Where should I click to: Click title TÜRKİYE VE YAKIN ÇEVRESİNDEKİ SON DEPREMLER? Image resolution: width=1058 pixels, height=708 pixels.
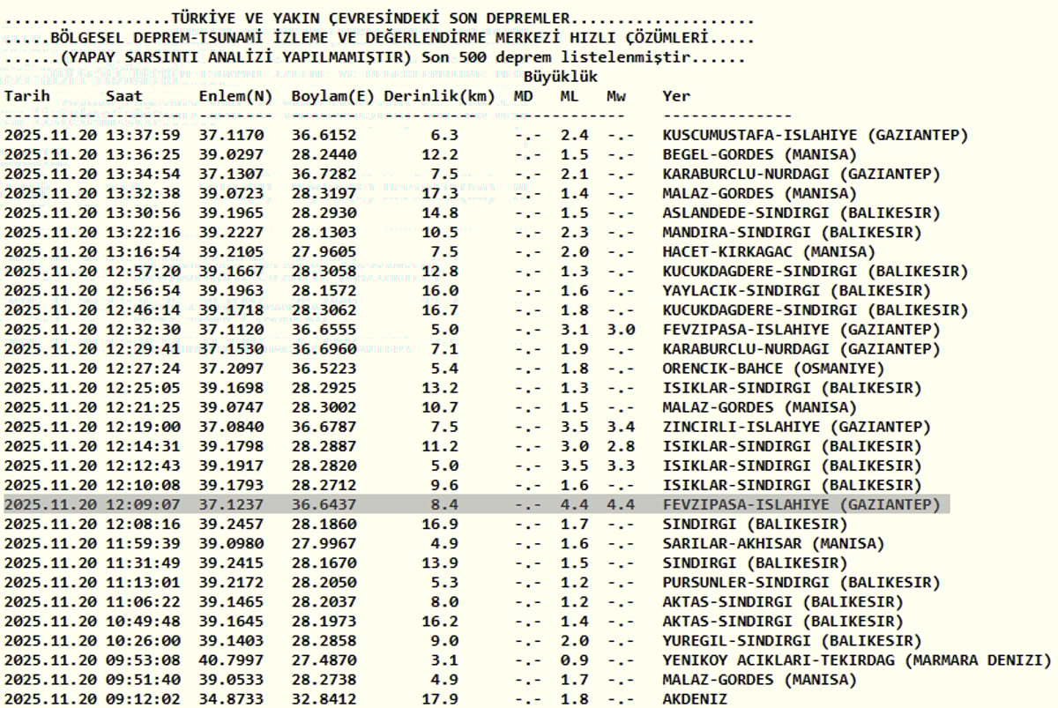tap(370, 19)
